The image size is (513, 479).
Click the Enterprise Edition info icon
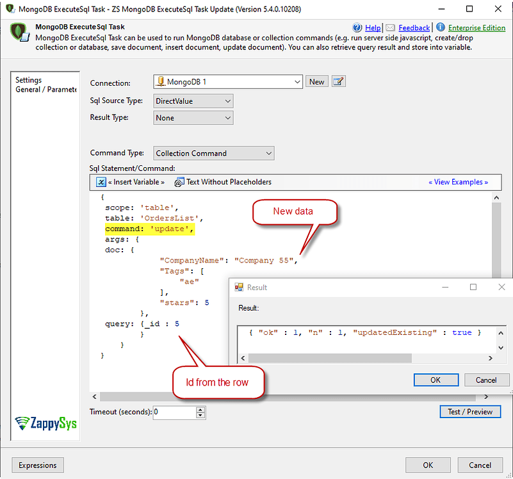click(442, 28)
